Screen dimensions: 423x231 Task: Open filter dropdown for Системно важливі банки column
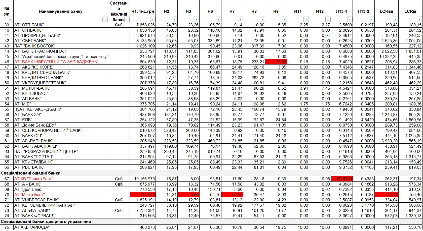pos(127,19)
